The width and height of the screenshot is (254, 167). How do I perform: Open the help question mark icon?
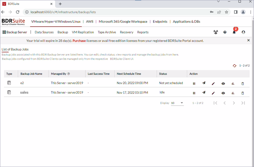pos(225,32)
